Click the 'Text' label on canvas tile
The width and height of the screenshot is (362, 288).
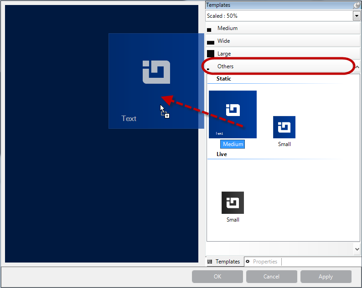129,118
